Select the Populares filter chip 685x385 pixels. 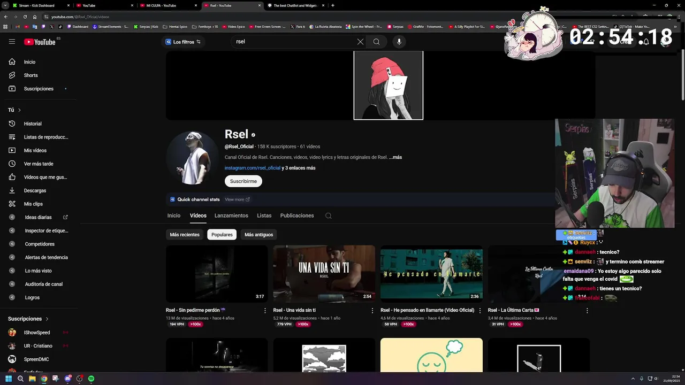click(x=222, y=235)
